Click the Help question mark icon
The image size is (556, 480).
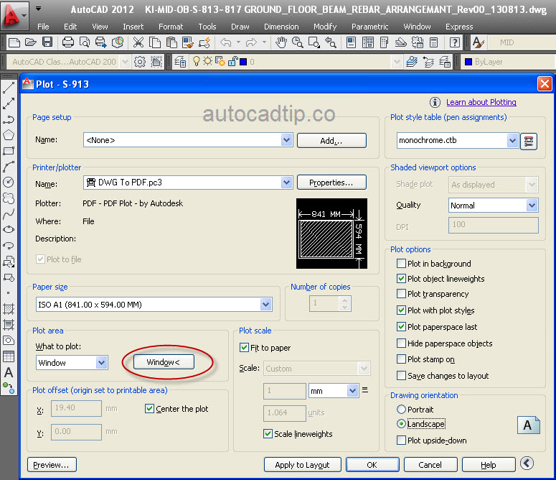click(x=455, y=42)
